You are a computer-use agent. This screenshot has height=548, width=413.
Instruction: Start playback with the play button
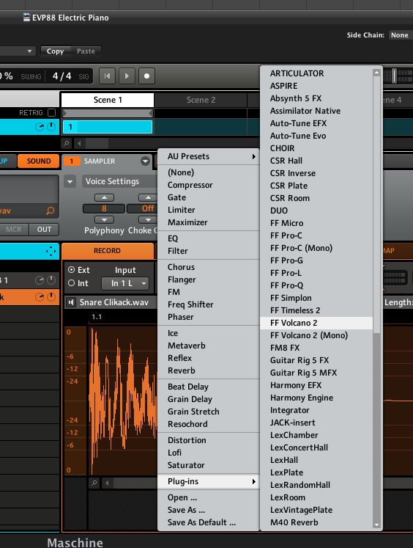click(x=127, y=76)
